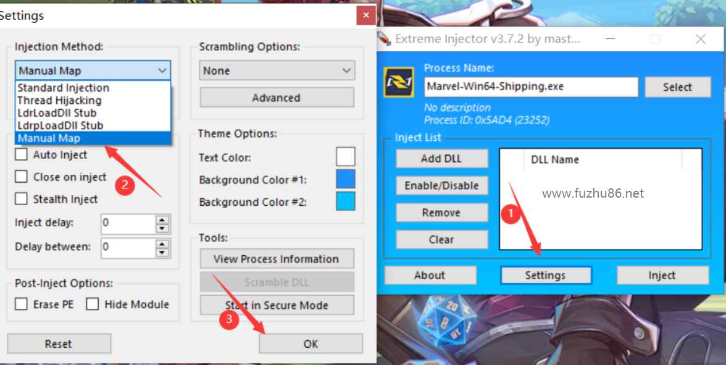This screenshot has height=365, width=726.
Task: Click the Text Color white swatch
Action: (x=346, y=157)
